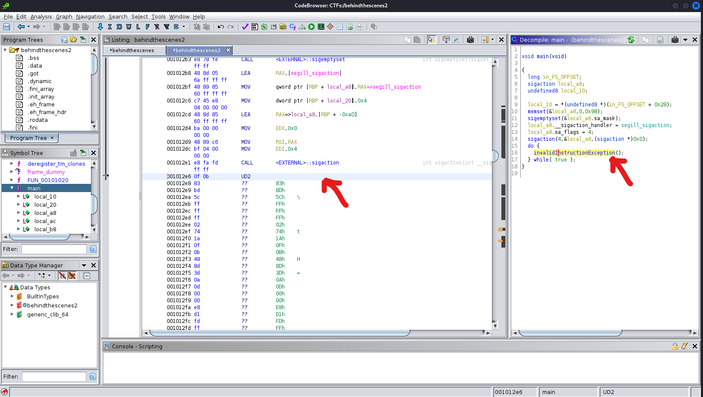Open the Analysis menu

[x=41, y=16]
